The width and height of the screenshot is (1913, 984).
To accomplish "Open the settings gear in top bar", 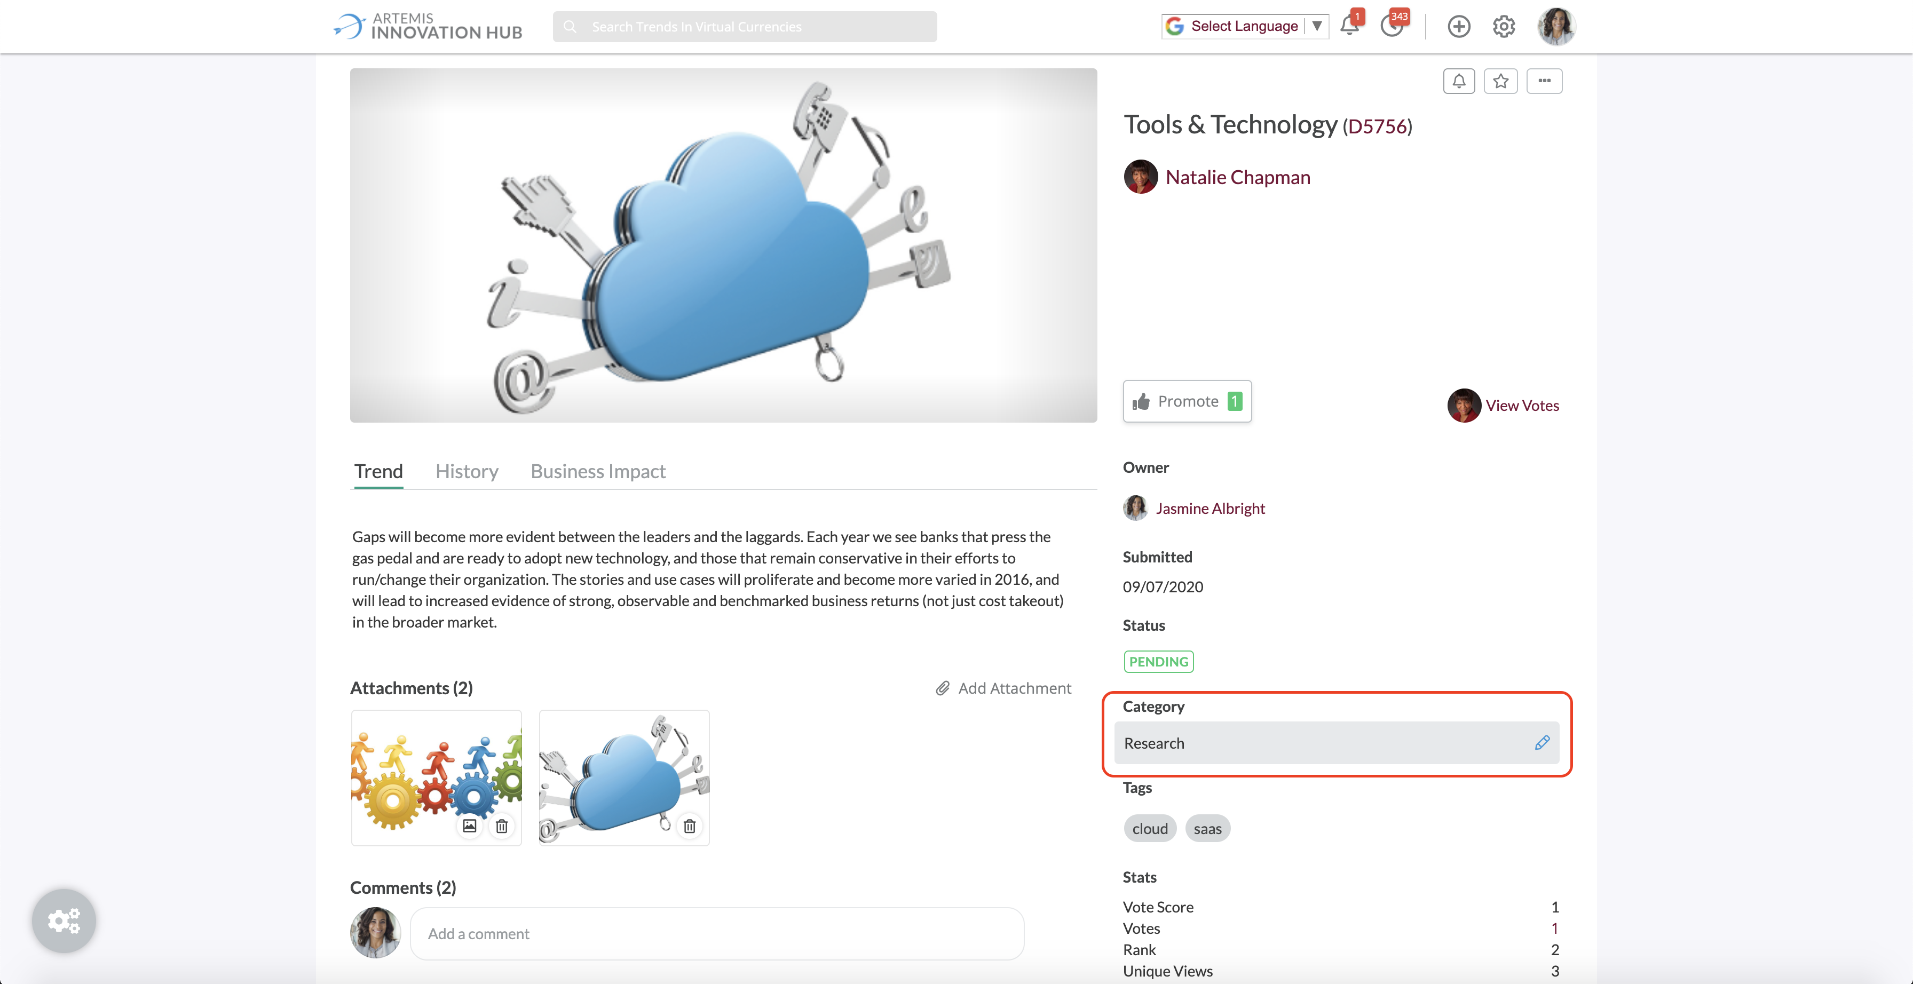I will pyautogui.click(x=1504, y=27).
